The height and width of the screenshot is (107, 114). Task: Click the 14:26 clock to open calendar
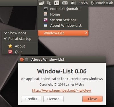83,3
